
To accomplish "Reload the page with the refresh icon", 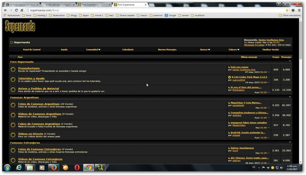I will tap(16, 10).
